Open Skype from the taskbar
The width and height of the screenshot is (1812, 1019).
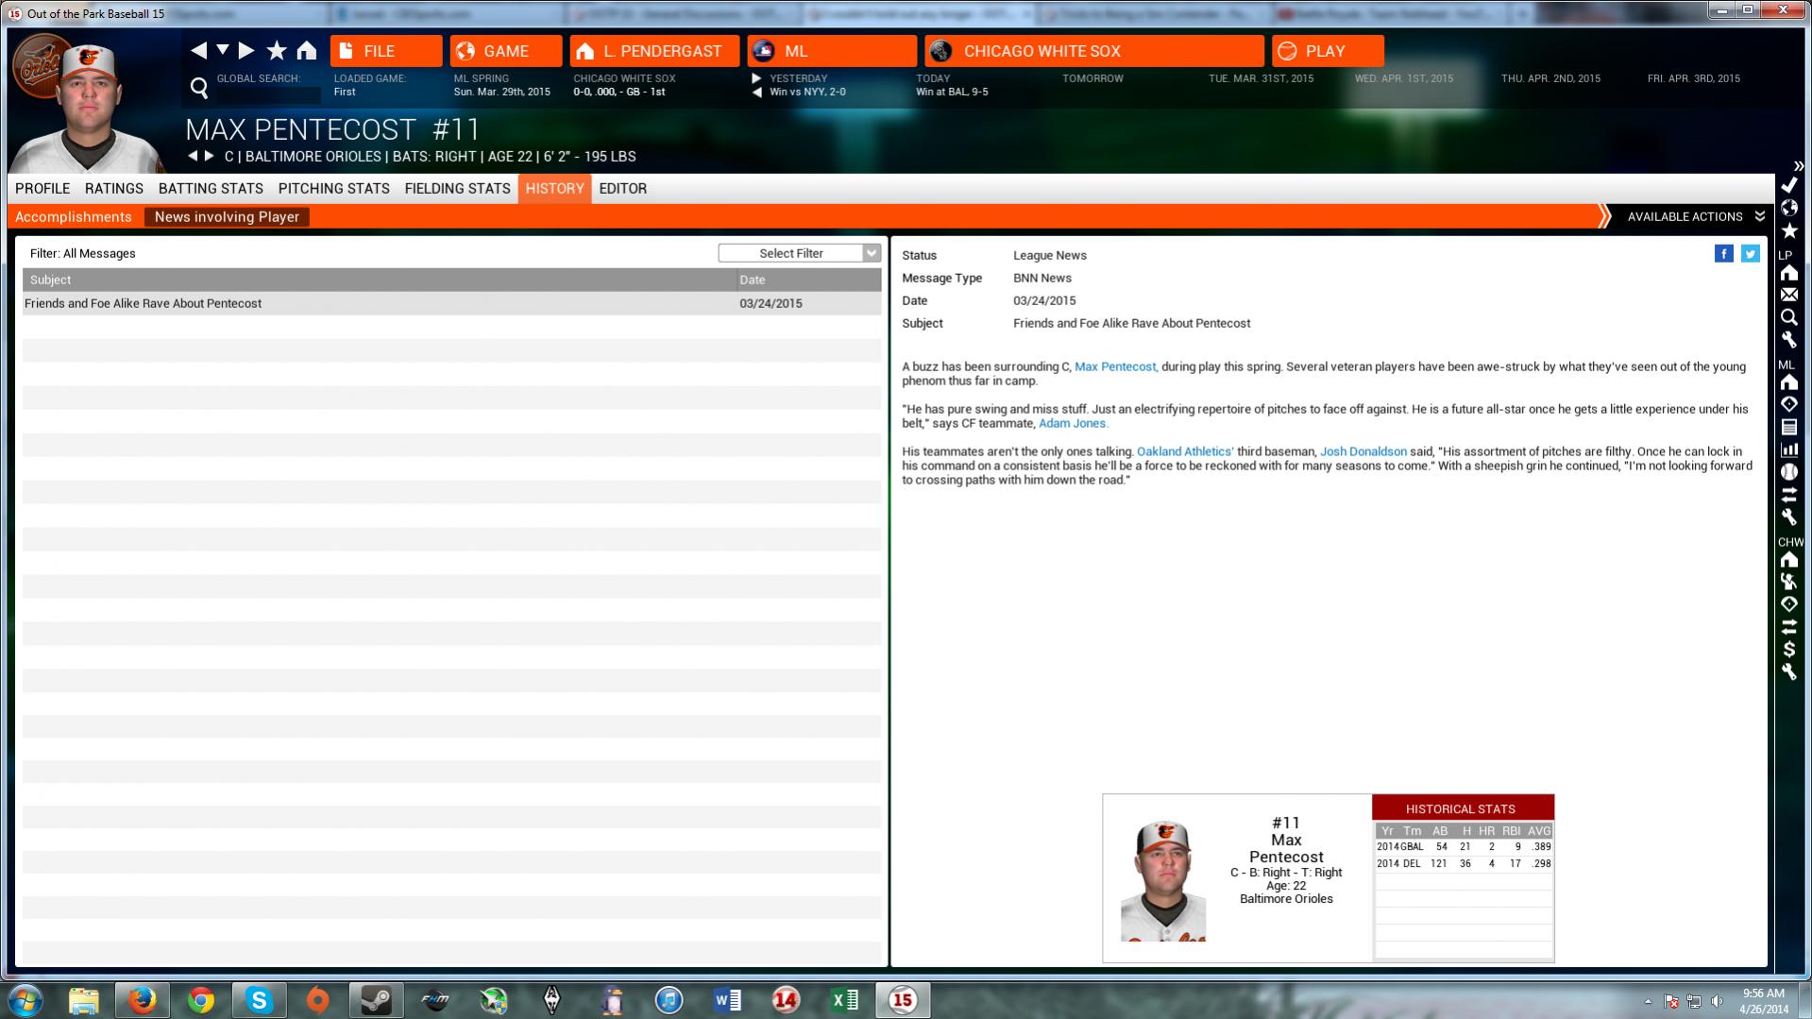[x=259, y=1000]
